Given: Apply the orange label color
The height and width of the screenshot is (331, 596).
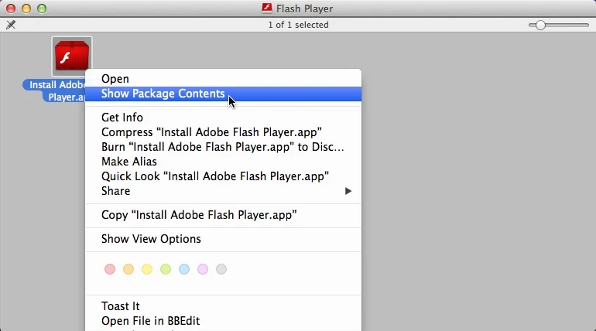Looking at the screenshot, I should pos(128,269).
